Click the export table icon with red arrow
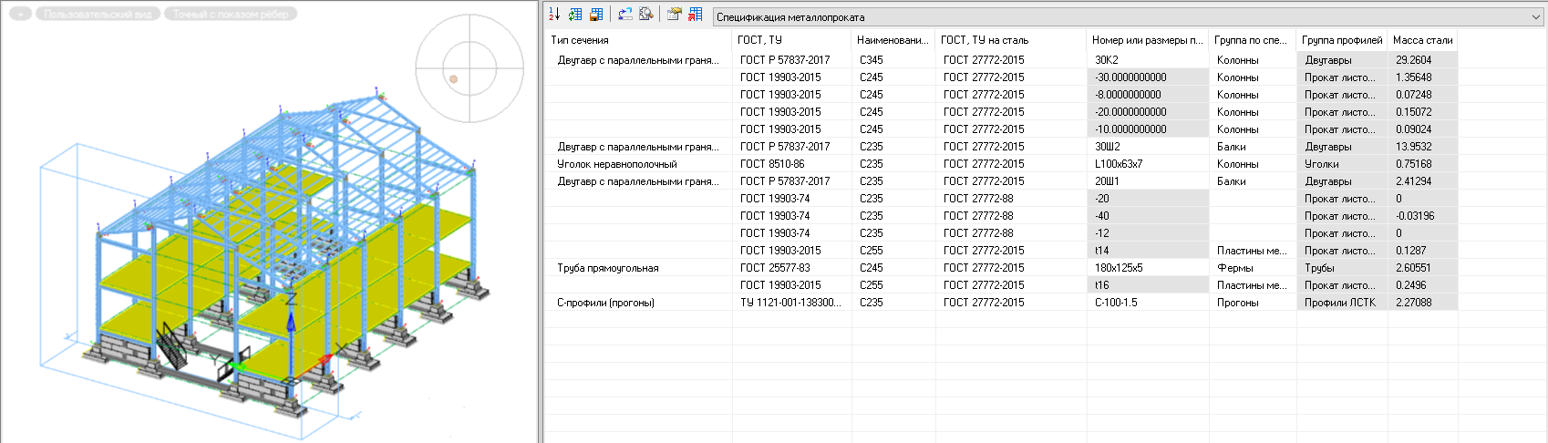 [696, 15]
